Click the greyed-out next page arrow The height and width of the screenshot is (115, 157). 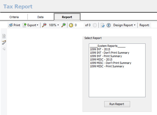point(95,25)
